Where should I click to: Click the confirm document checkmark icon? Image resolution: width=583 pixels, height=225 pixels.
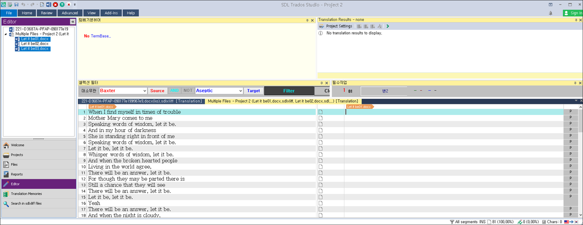tap(10, 5)
